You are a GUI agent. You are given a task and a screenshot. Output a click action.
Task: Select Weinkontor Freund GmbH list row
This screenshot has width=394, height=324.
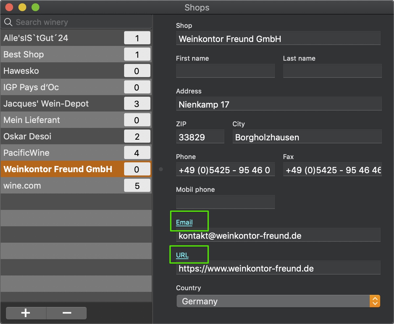click(76, 169)
